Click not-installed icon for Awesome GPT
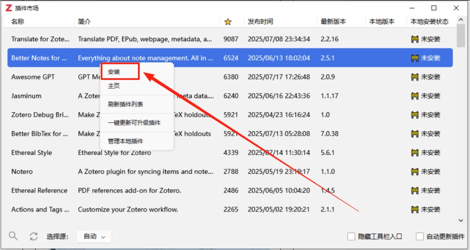The height and width of the screenshot is (250, 470). pyautogui.click(x=415, y=77)
